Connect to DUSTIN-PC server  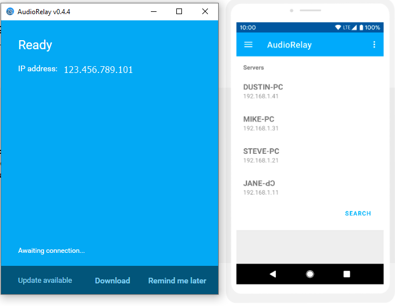[310, 91]
